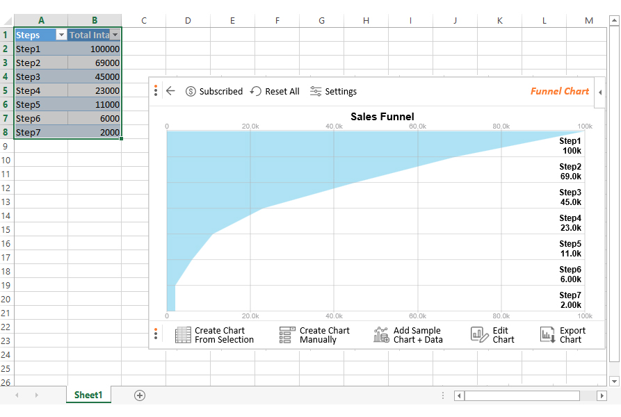Select cell containing 23000
This screenshot has width=621, height=417.
(x=95, y=90)
